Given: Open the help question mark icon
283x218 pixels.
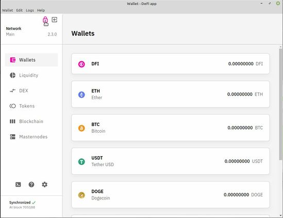Looking at the screenshot, I should (x=31, y=185).
